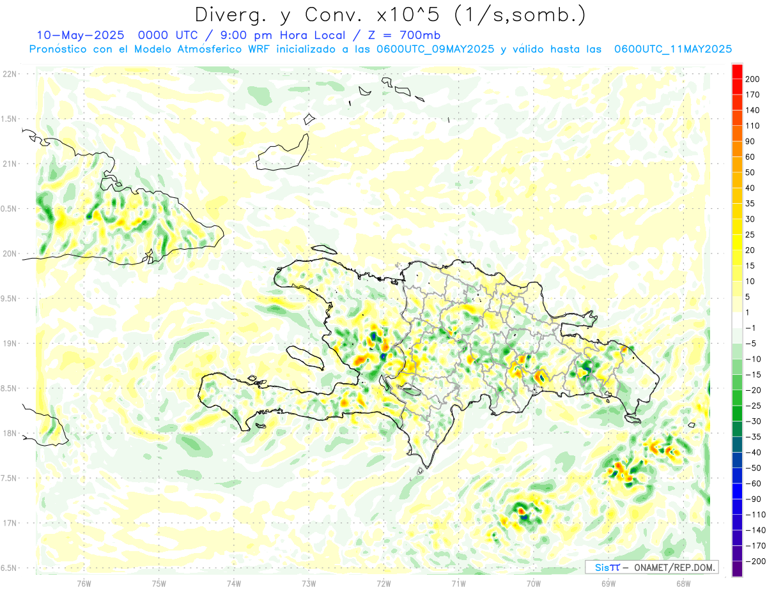The width and height of the screenshot is (767, 592).
Task: Click the "17N" latitude label
Action: 10,523
